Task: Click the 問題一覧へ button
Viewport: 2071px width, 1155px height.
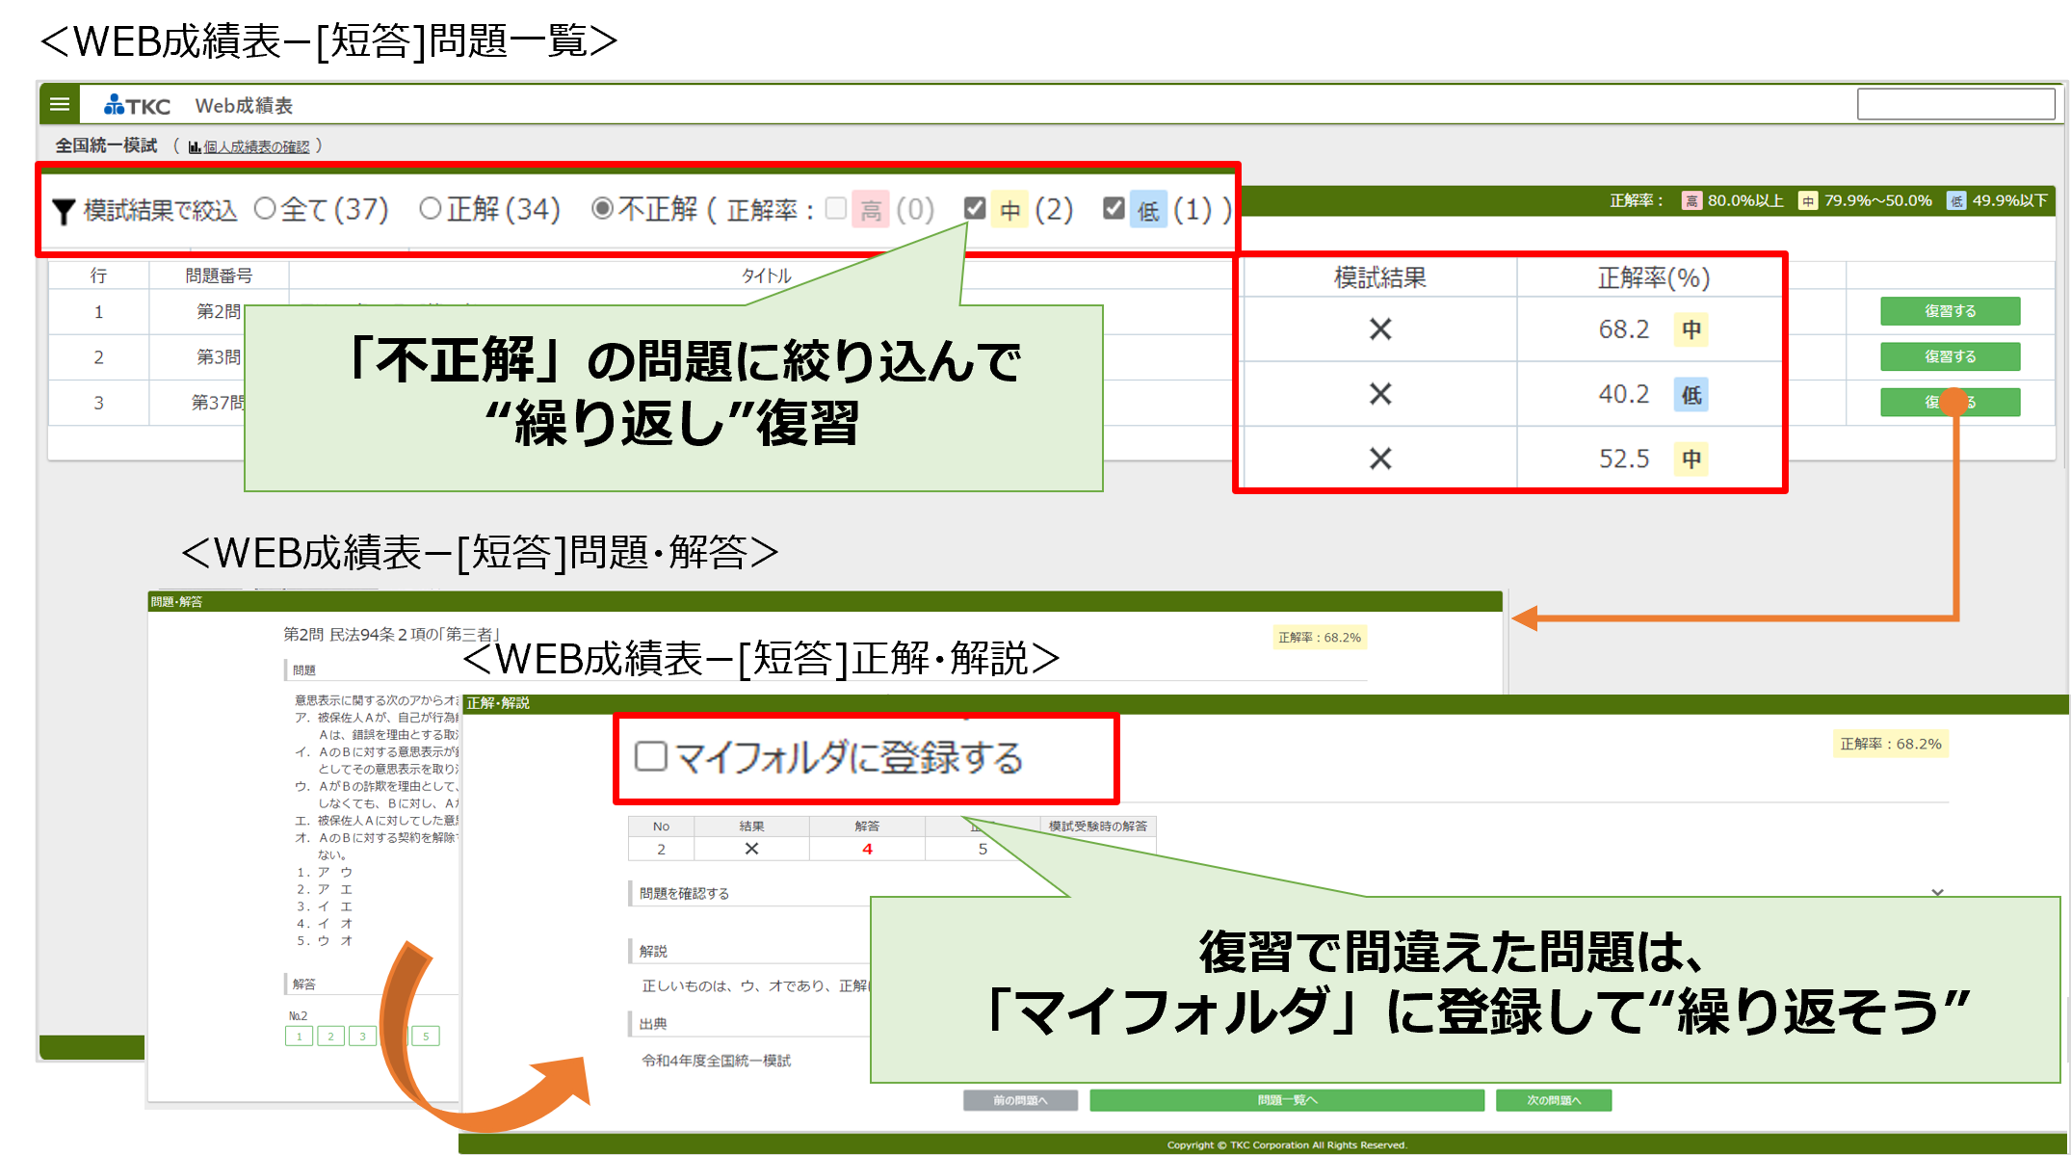Action: pos(1287,1100)
